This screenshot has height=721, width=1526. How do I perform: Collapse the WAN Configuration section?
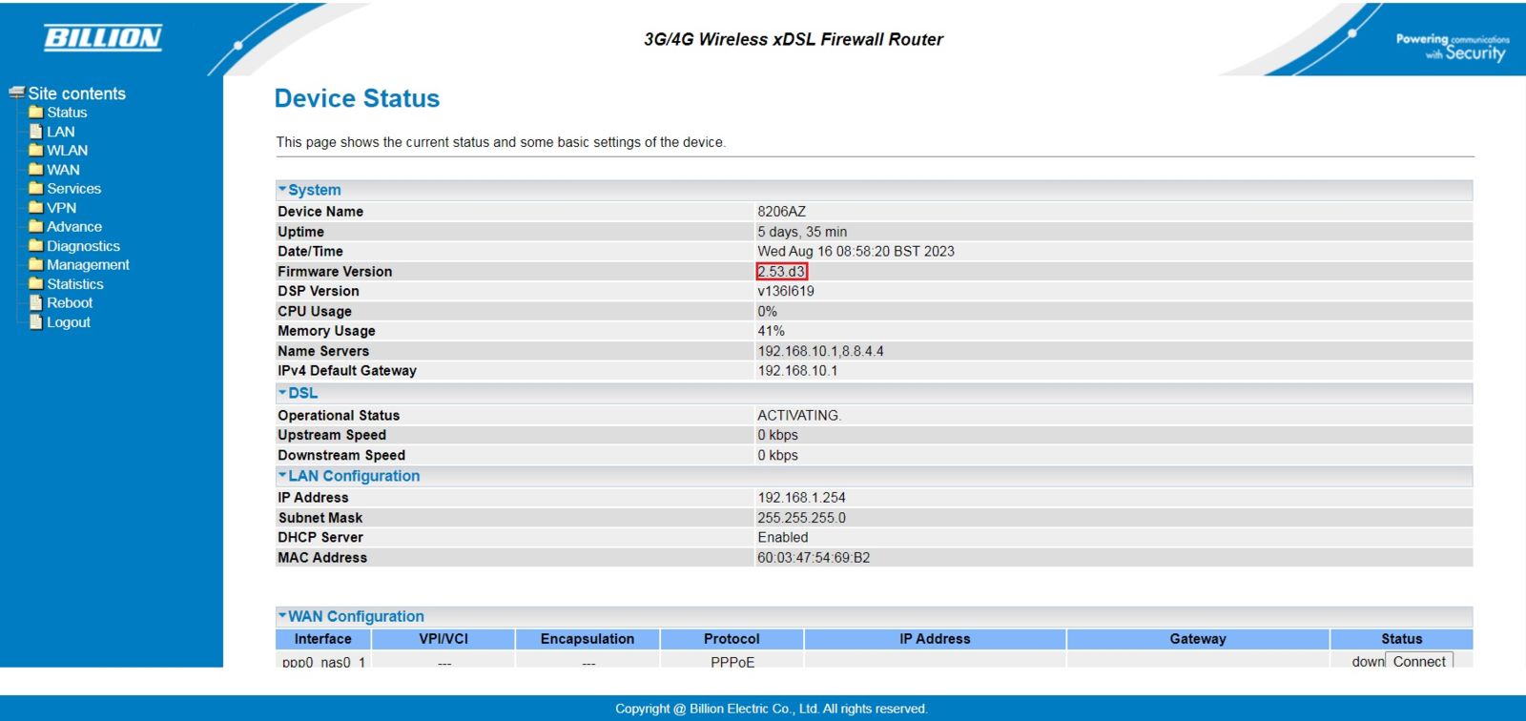[282, 616]
